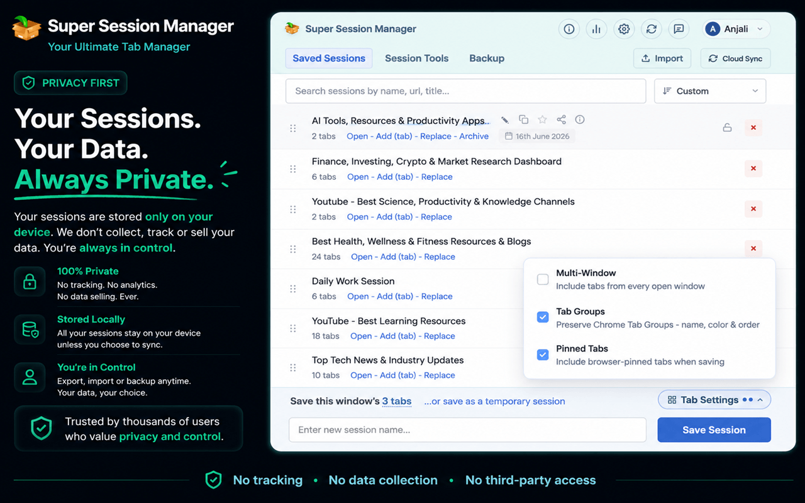Open the feedback chat bubble icon
Image resolution: width=805 pixels, height=503 pixels.
click(679, 29)
